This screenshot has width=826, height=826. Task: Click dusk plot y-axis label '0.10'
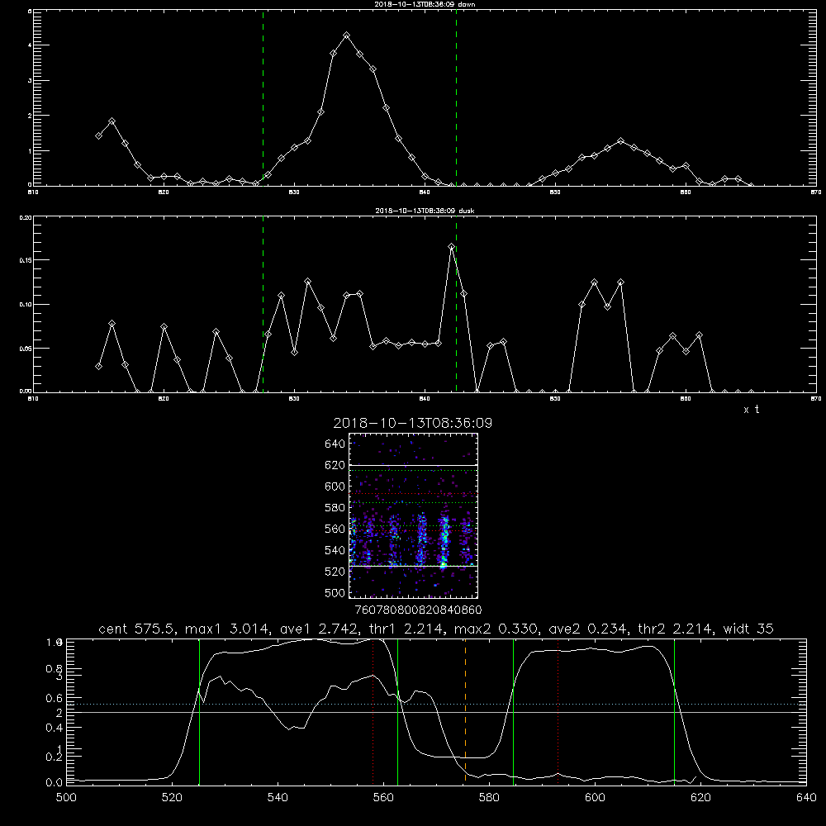26,305
